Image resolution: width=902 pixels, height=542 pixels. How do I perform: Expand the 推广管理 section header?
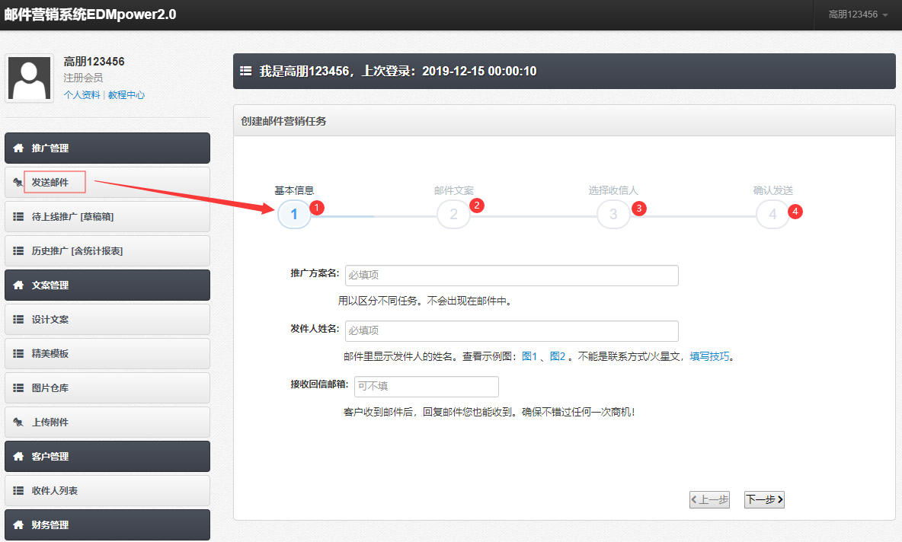pyautogui.click(x=107, y=148)
